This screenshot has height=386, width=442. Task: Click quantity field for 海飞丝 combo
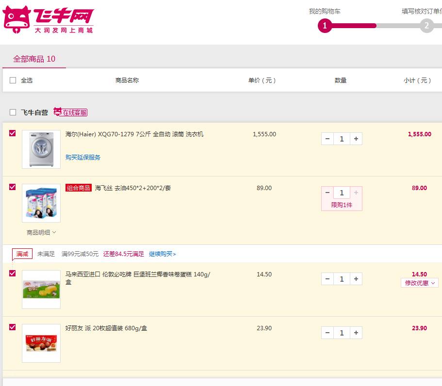(342, 193)
